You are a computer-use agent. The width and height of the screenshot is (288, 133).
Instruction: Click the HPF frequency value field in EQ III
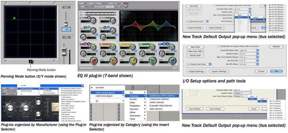point(92,38)
